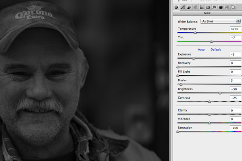Open the Effects fx tab icon
This screenshot has width=242, height=161.
click(214, 7)
